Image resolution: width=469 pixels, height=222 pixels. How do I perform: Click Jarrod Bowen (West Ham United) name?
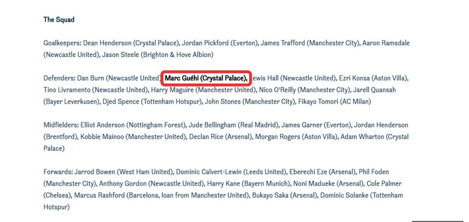pos(124,172)
